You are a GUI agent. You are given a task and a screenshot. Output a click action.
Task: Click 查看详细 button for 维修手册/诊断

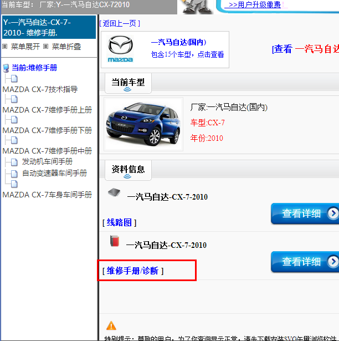tap(305, 262)
